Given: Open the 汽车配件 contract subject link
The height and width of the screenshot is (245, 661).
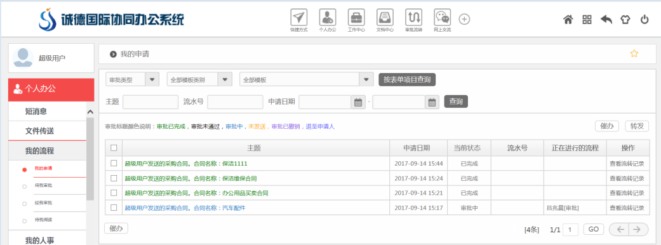Looking at the screenshot, I should tap(185, 208).
